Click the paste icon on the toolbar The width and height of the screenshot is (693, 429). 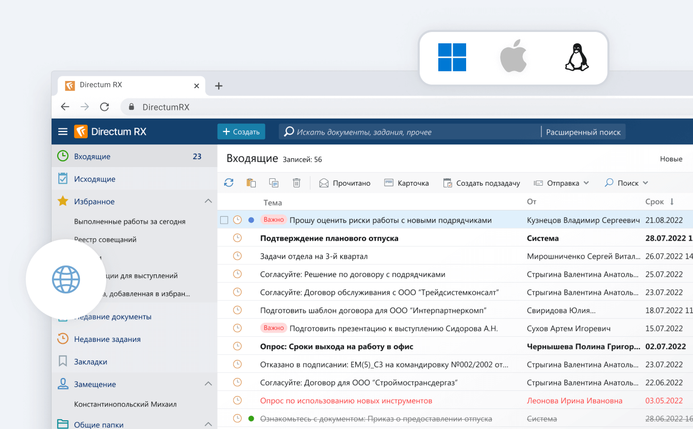[251, 183]
